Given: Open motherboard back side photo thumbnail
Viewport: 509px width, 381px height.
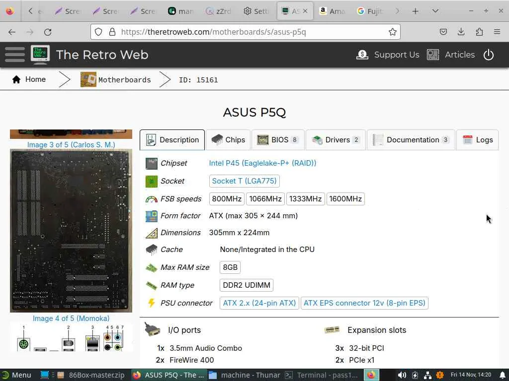Looking at the screenshot, I should pos(71,231).
